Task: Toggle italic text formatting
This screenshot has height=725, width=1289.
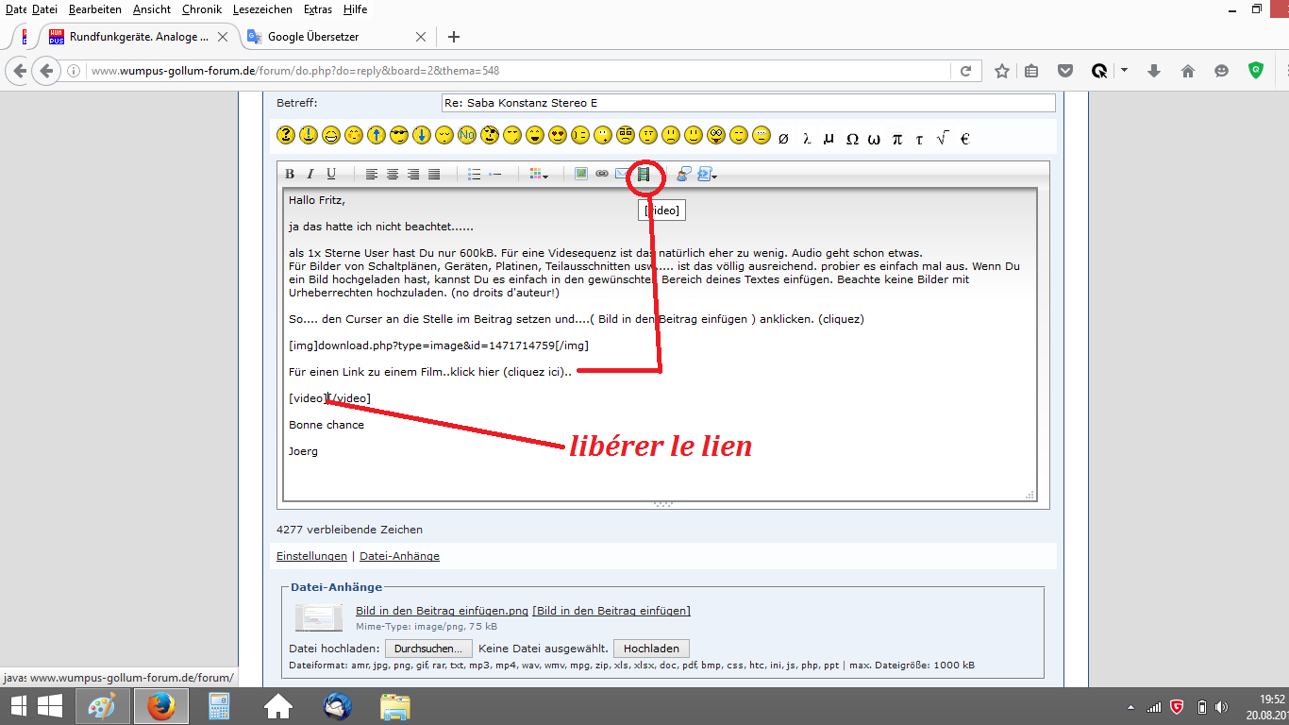Action: (x=310, y=174)
